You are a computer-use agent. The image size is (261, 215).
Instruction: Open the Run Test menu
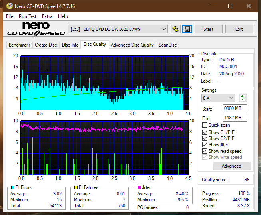[28, 16]
